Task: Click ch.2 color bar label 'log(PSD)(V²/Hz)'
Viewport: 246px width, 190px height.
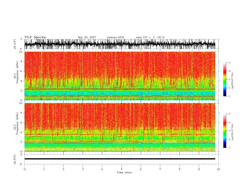Action: (x=233, y=132)
